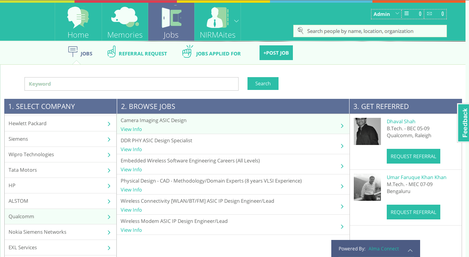Screen dimensions: 469x257
Task: Click the NIRMAites navigation label
Action: point(218,35)
